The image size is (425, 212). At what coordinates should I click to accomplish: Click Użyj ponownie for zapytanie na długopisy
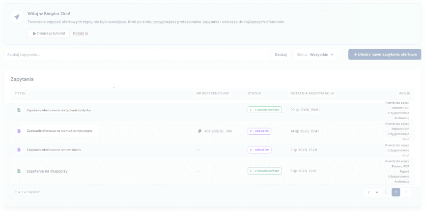click(398, 177)
